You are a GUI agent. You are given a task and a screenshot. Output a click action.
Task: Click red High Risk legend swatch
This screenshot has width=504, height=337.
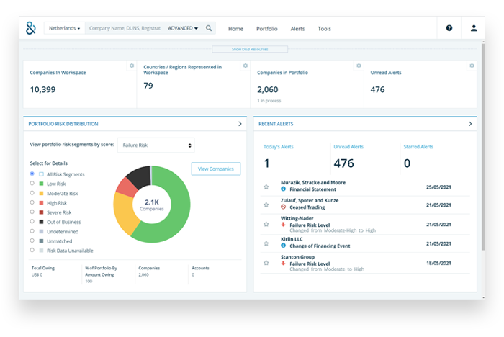coord(41,203)
